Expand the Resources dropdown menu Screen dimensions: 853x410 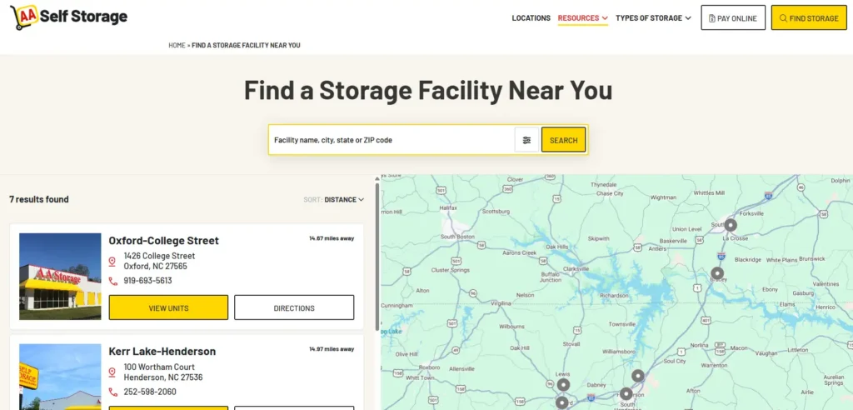point(582,18)
